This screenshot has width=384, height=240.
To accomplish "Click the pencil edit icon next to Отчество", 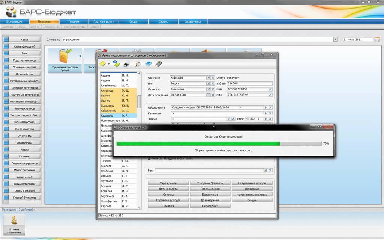I will 208,89.
